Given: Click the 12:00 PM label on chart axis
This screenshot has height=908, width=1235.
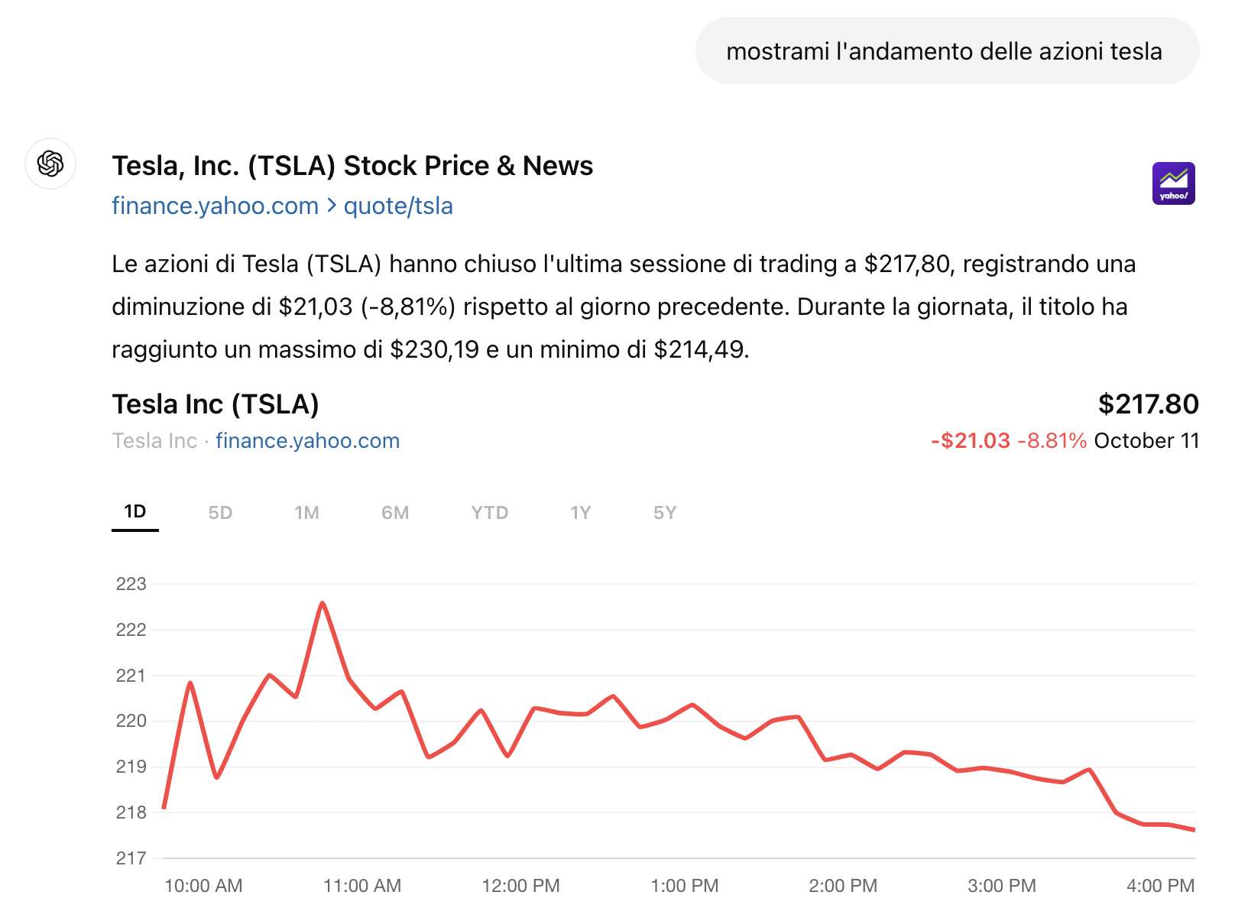Looking at the screenshot, I should tap(520, 886).
